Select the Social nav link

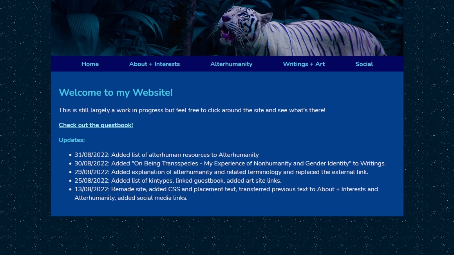coord(364,64)
